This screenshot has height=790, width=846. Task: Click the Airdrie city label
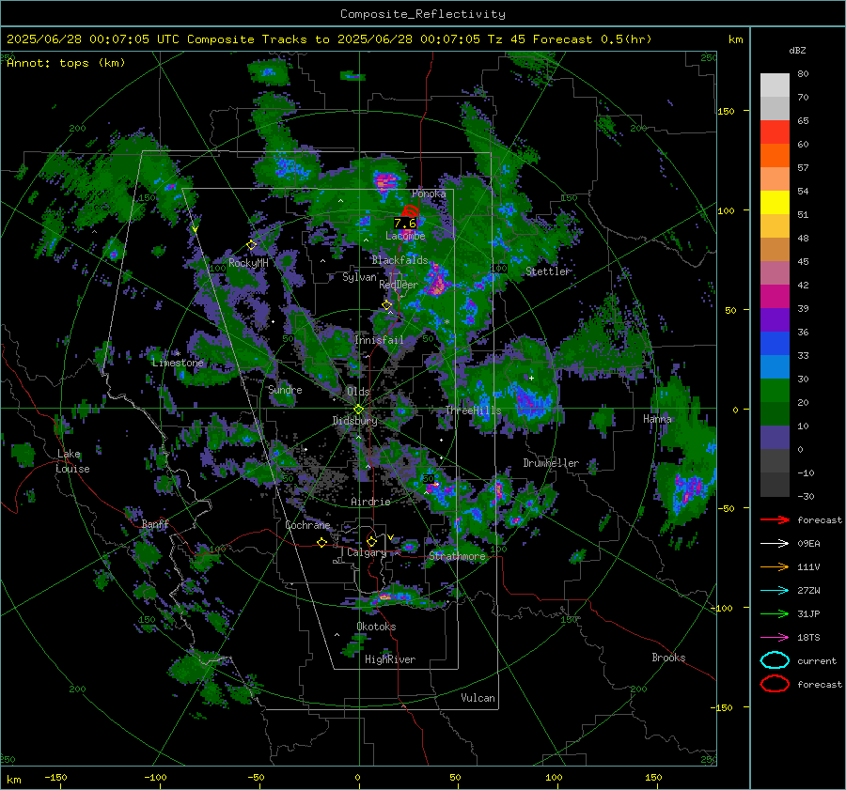click(x=370, y=502)
